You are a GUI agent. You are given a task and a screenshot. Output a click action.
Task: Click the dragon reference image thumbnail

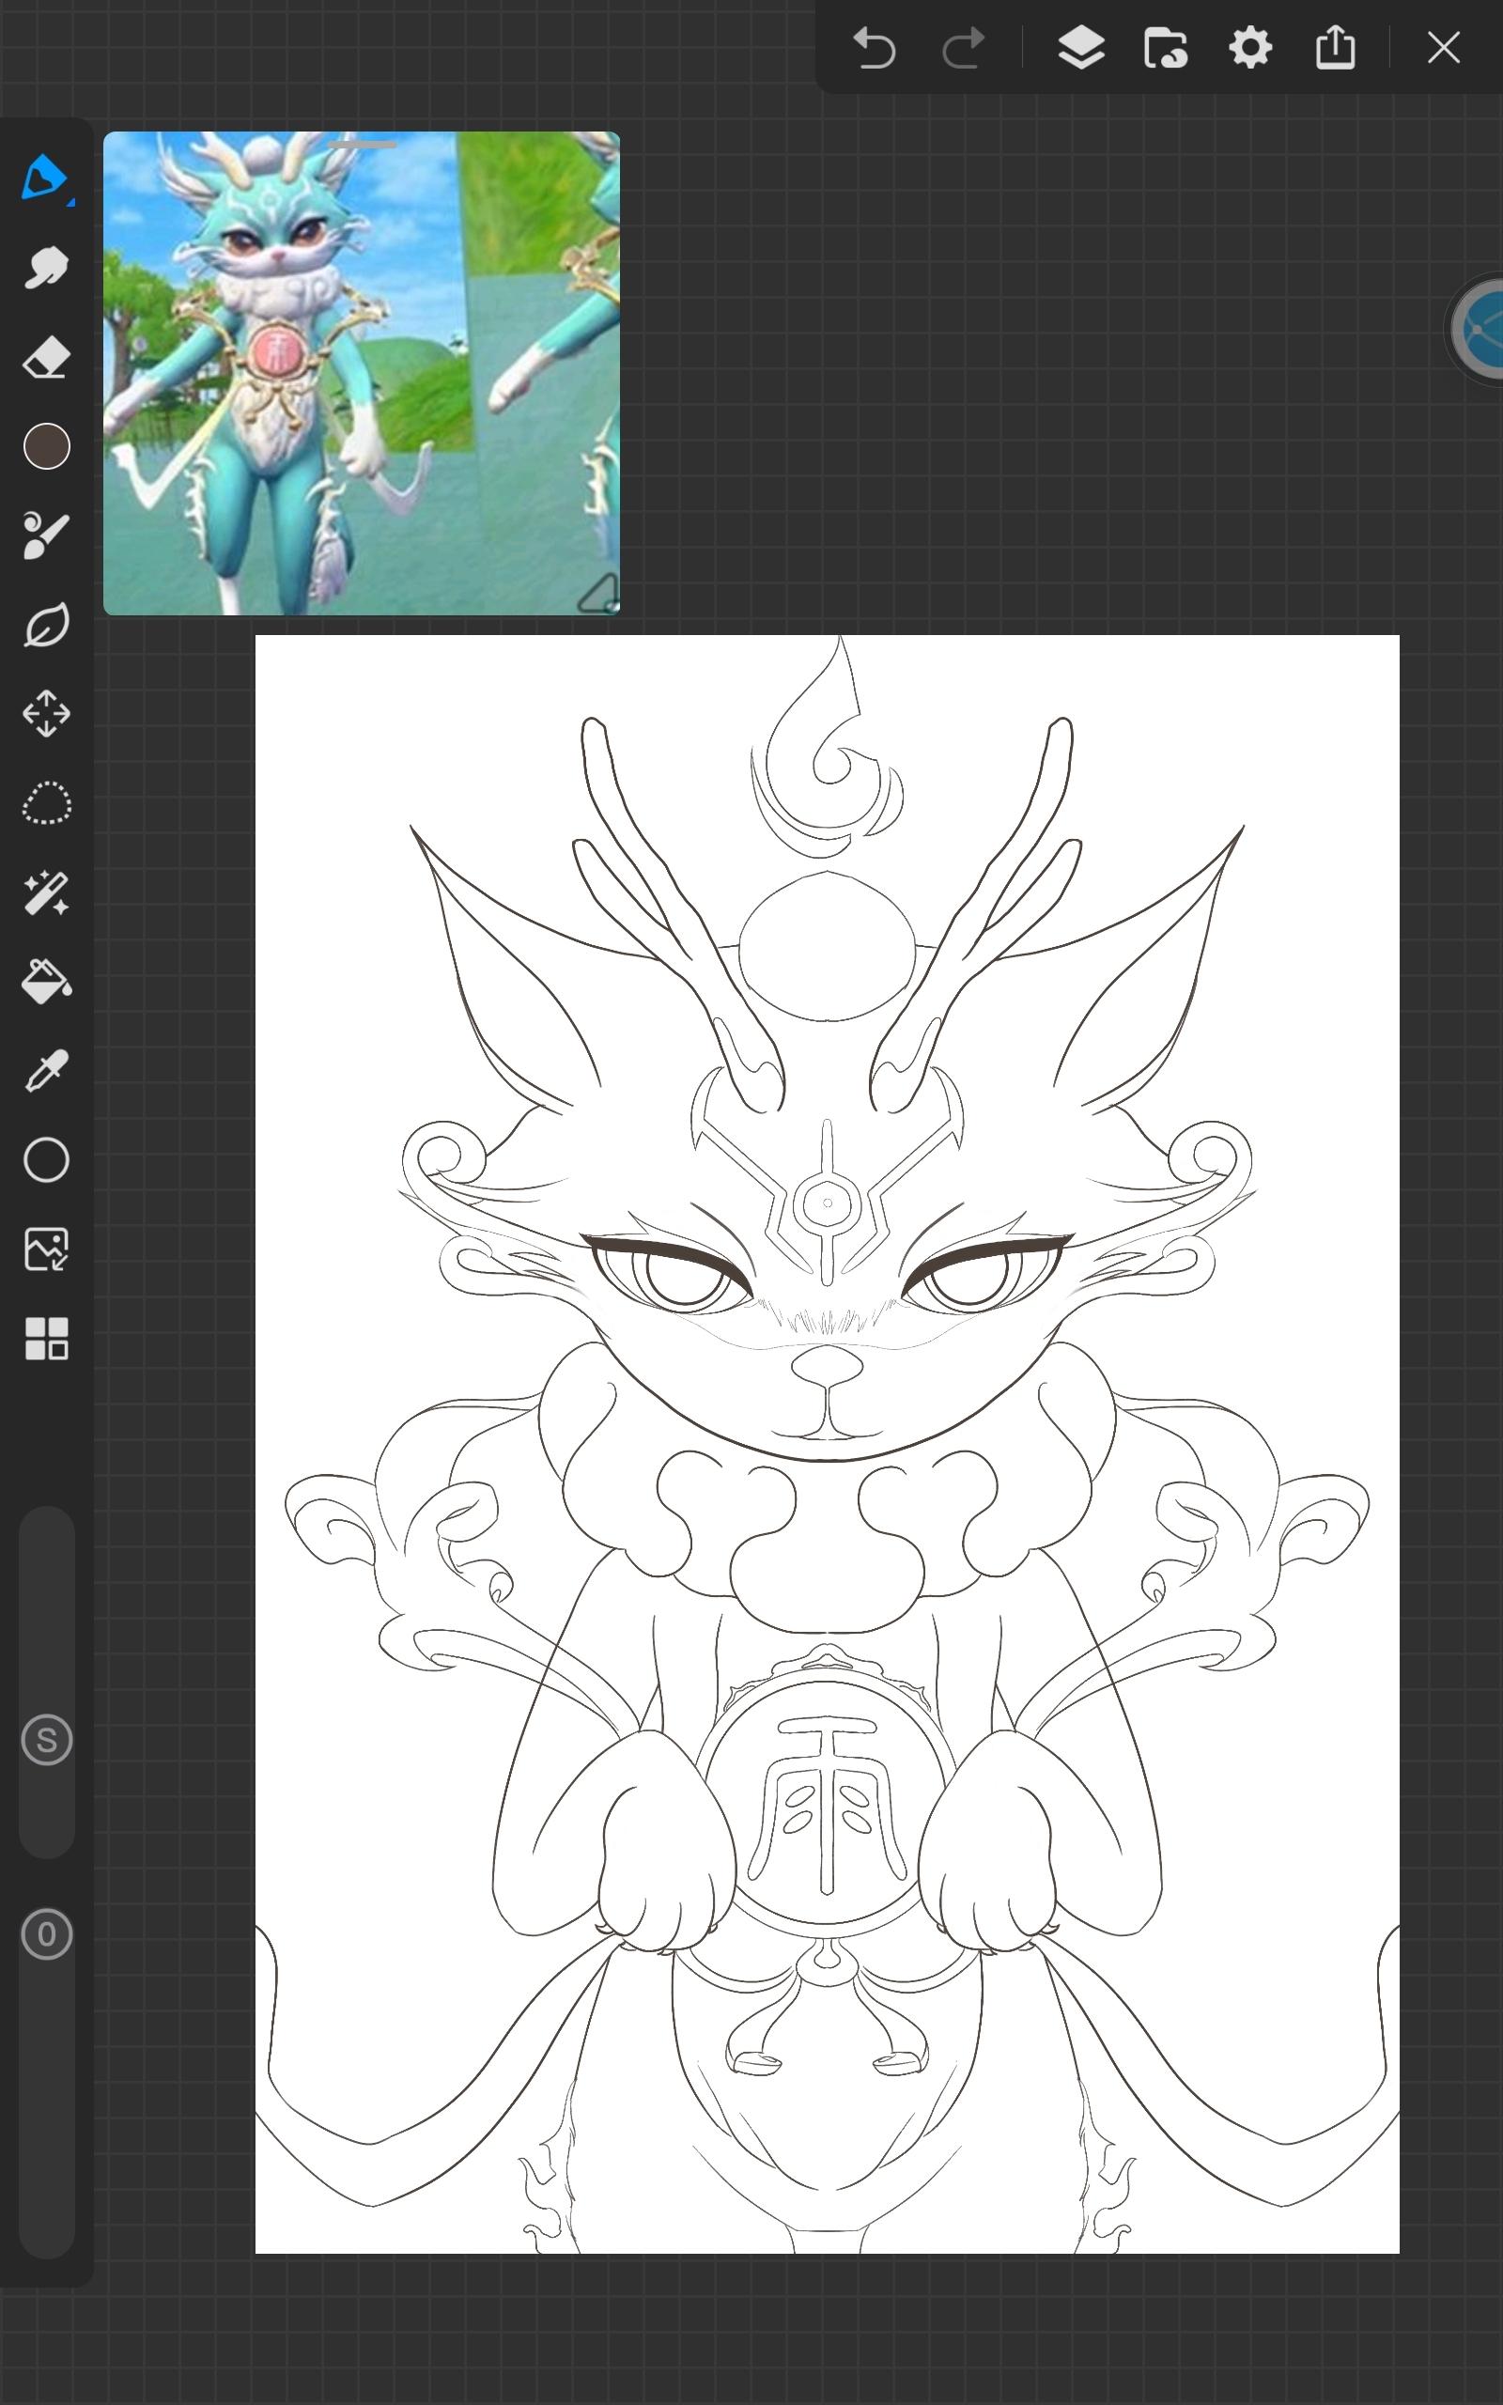click(362, 374)
